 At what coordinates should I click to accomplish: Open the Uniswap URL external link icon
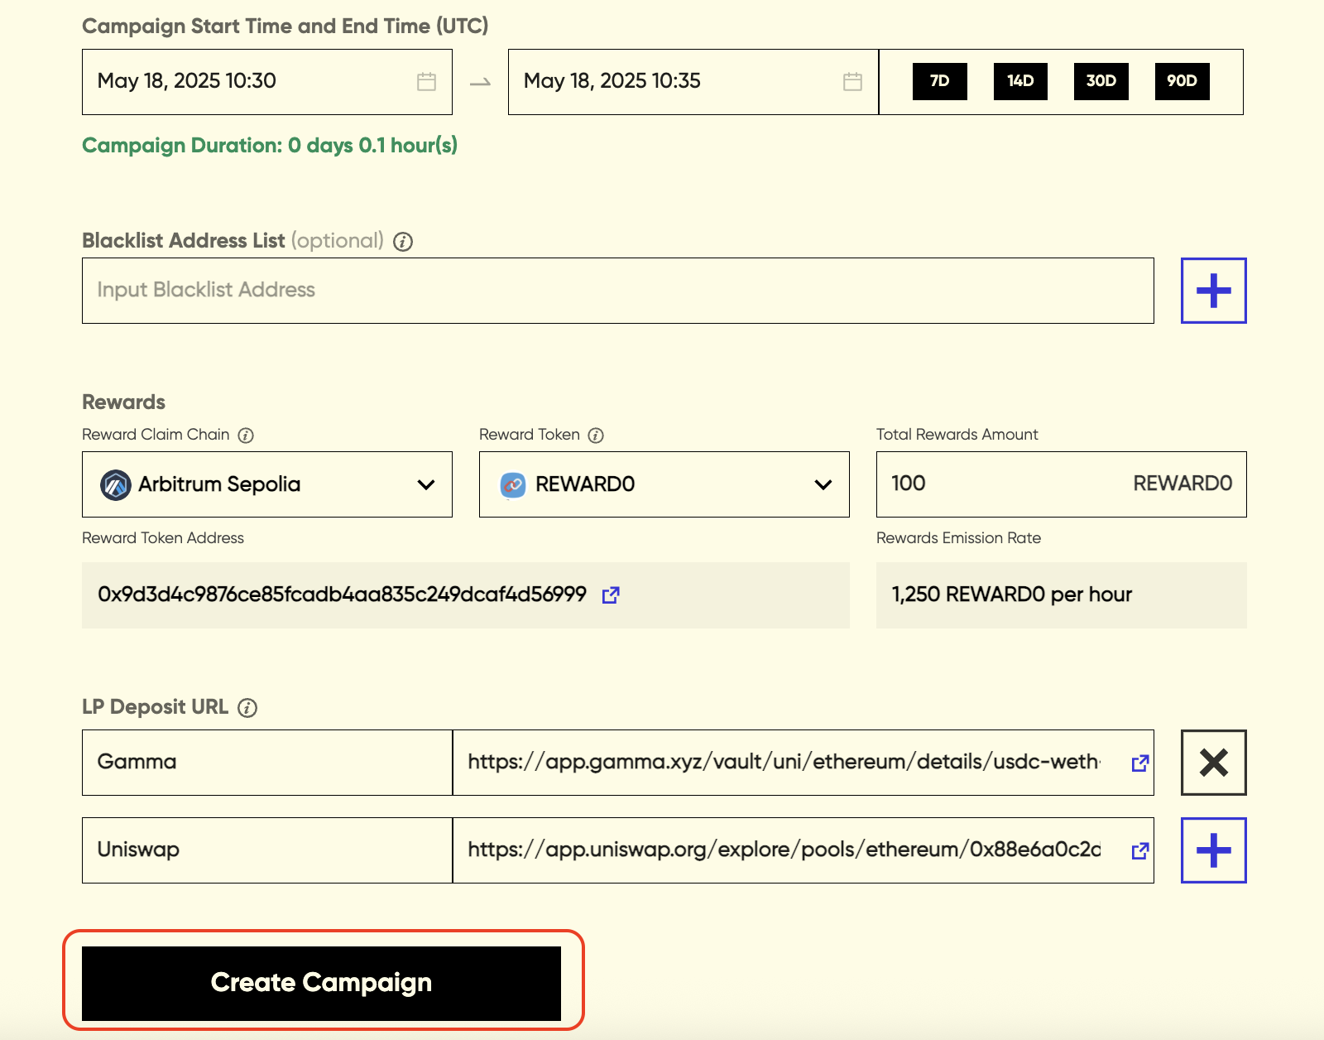pyautogui.click(x=1139, y=850)
